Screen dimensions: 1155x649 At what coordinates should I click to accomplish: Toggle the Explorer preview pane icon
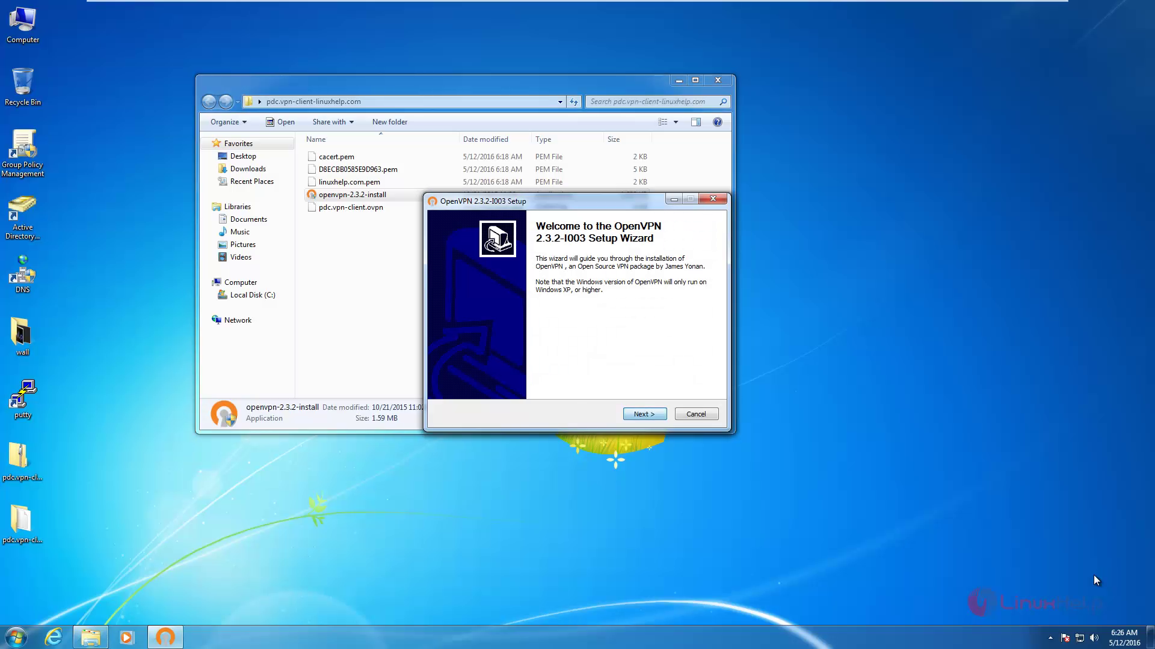pyautogui.click(x=696, y=122)
